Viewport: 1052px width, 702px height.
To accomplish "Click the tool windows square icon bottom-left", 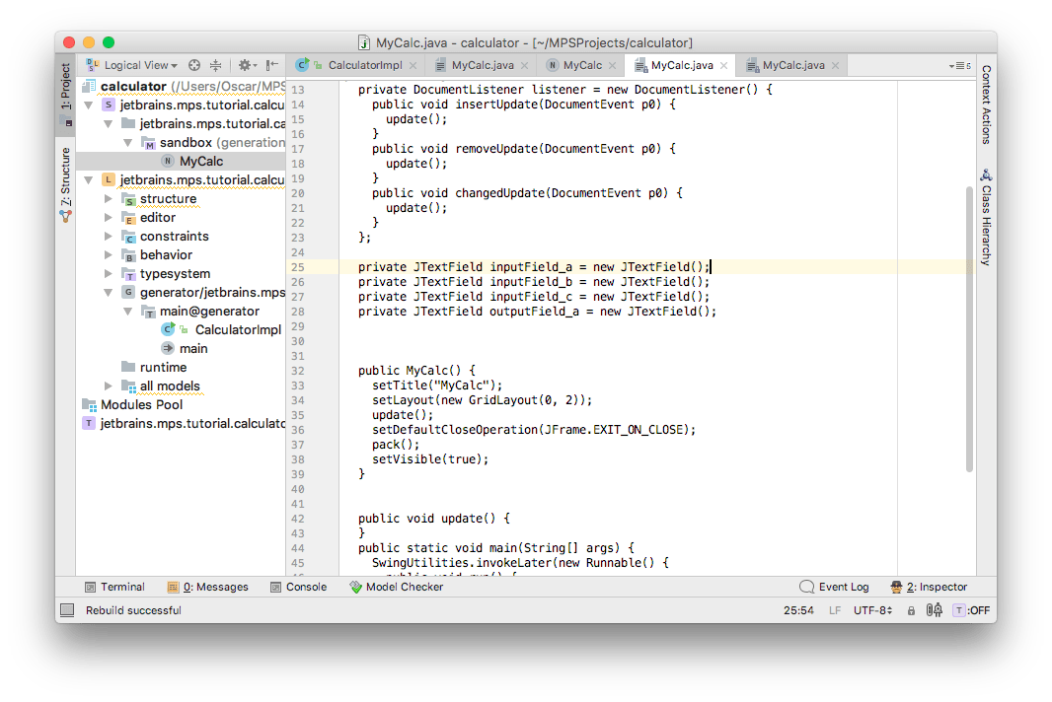I will (67, 610).
